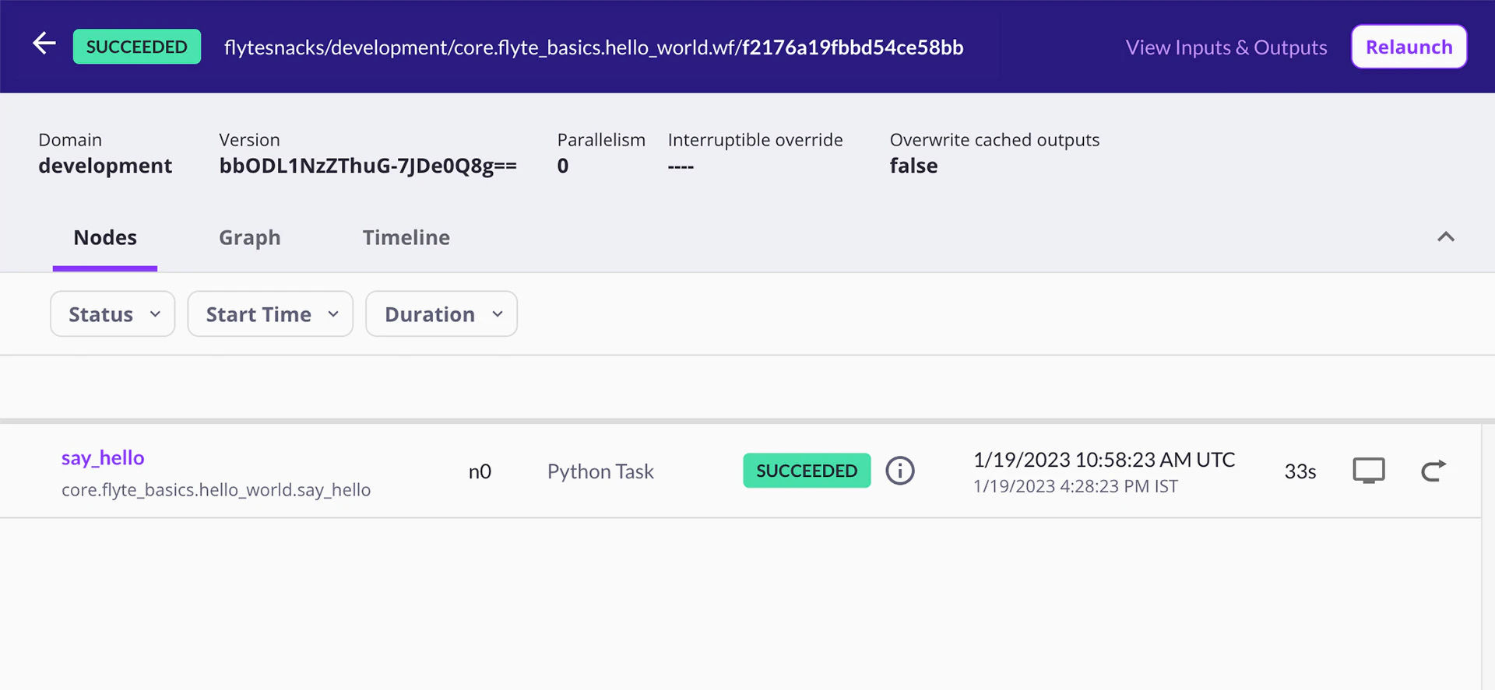Collapse the execution metadata with the up chevron
Screen dimensions: 1495x690
pos(1445,237)
